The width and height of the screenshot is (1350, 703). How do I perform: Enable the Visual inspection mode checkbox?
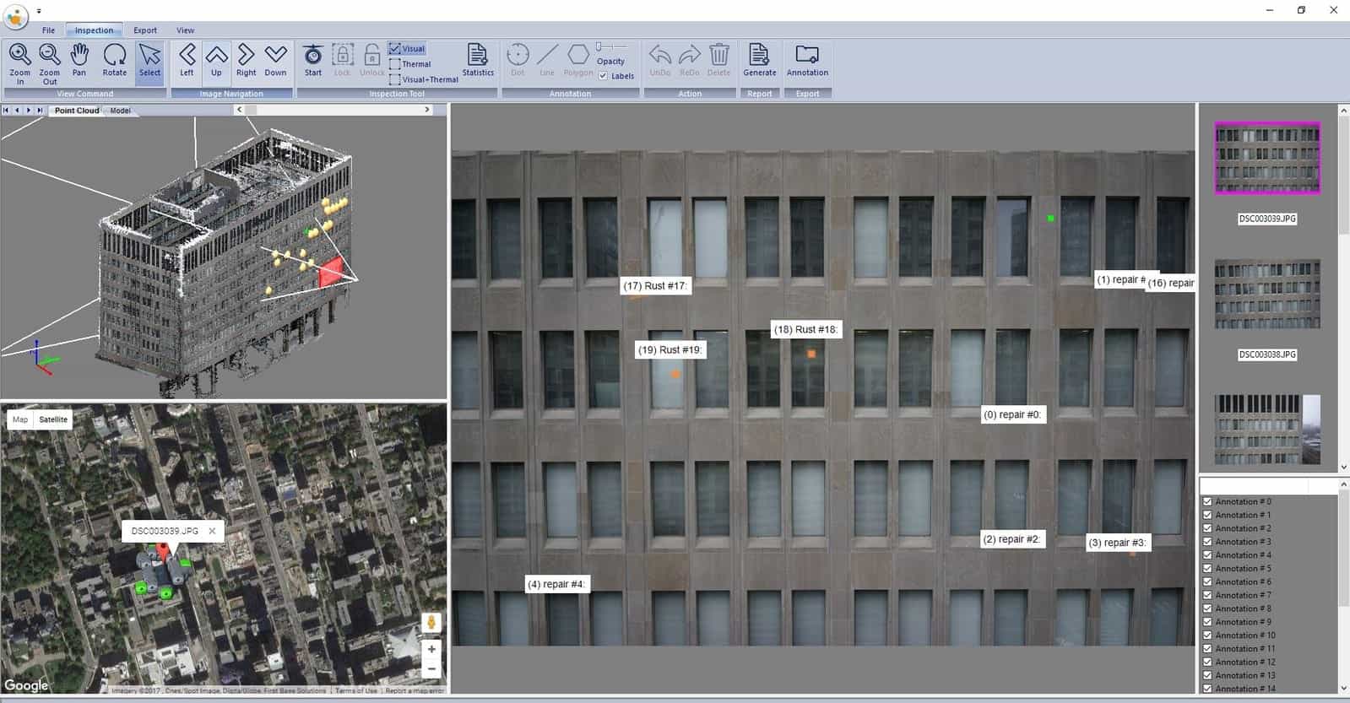pyautogui.click(x=395, y=49)
